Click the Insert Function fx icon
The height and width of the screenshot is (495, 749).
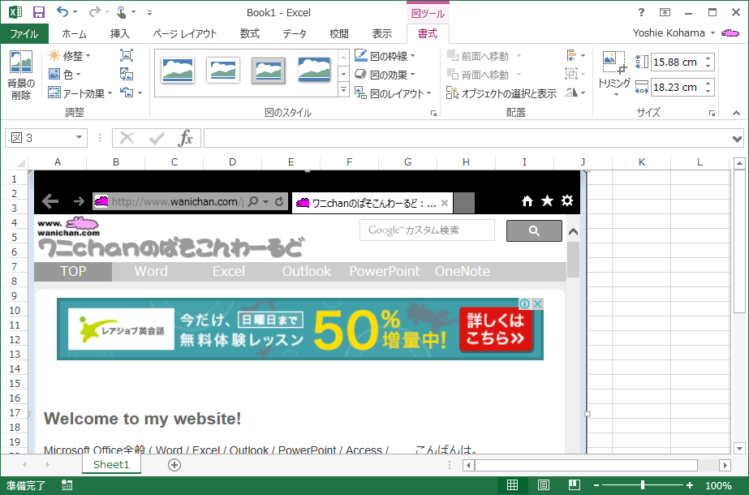(185, 139)
